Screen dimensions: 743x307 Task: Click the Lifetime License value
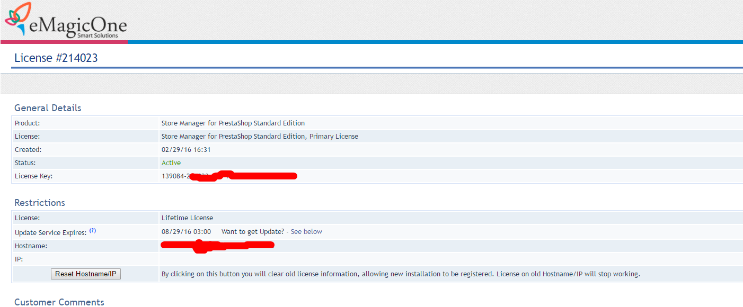pyautogui.click(x=187, y=218)
